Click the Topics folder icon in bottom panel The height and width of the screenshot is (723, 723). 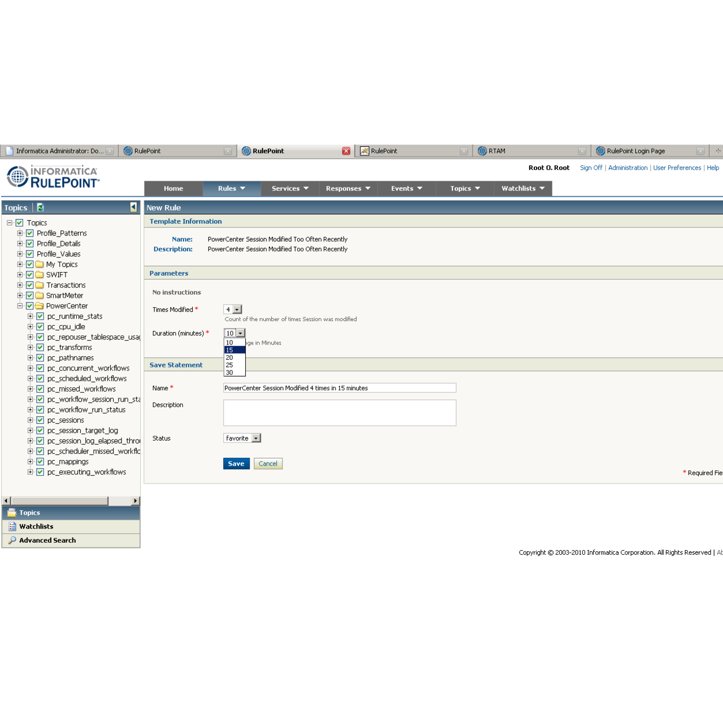(x=12, y=513)
